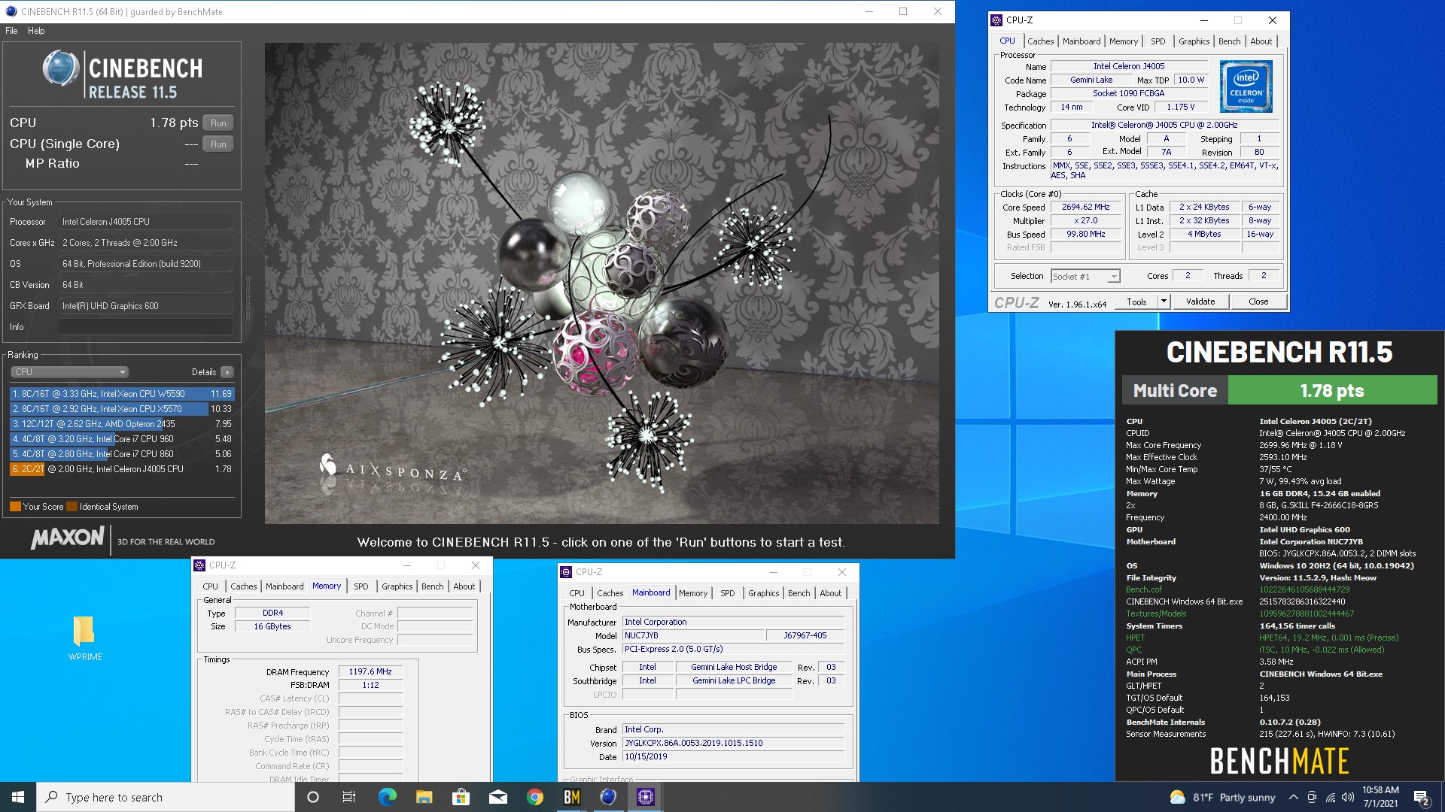The image size is (1445, 812).
Task: Select ranking row AMD Opteron 2435
Action: point(122,424)
